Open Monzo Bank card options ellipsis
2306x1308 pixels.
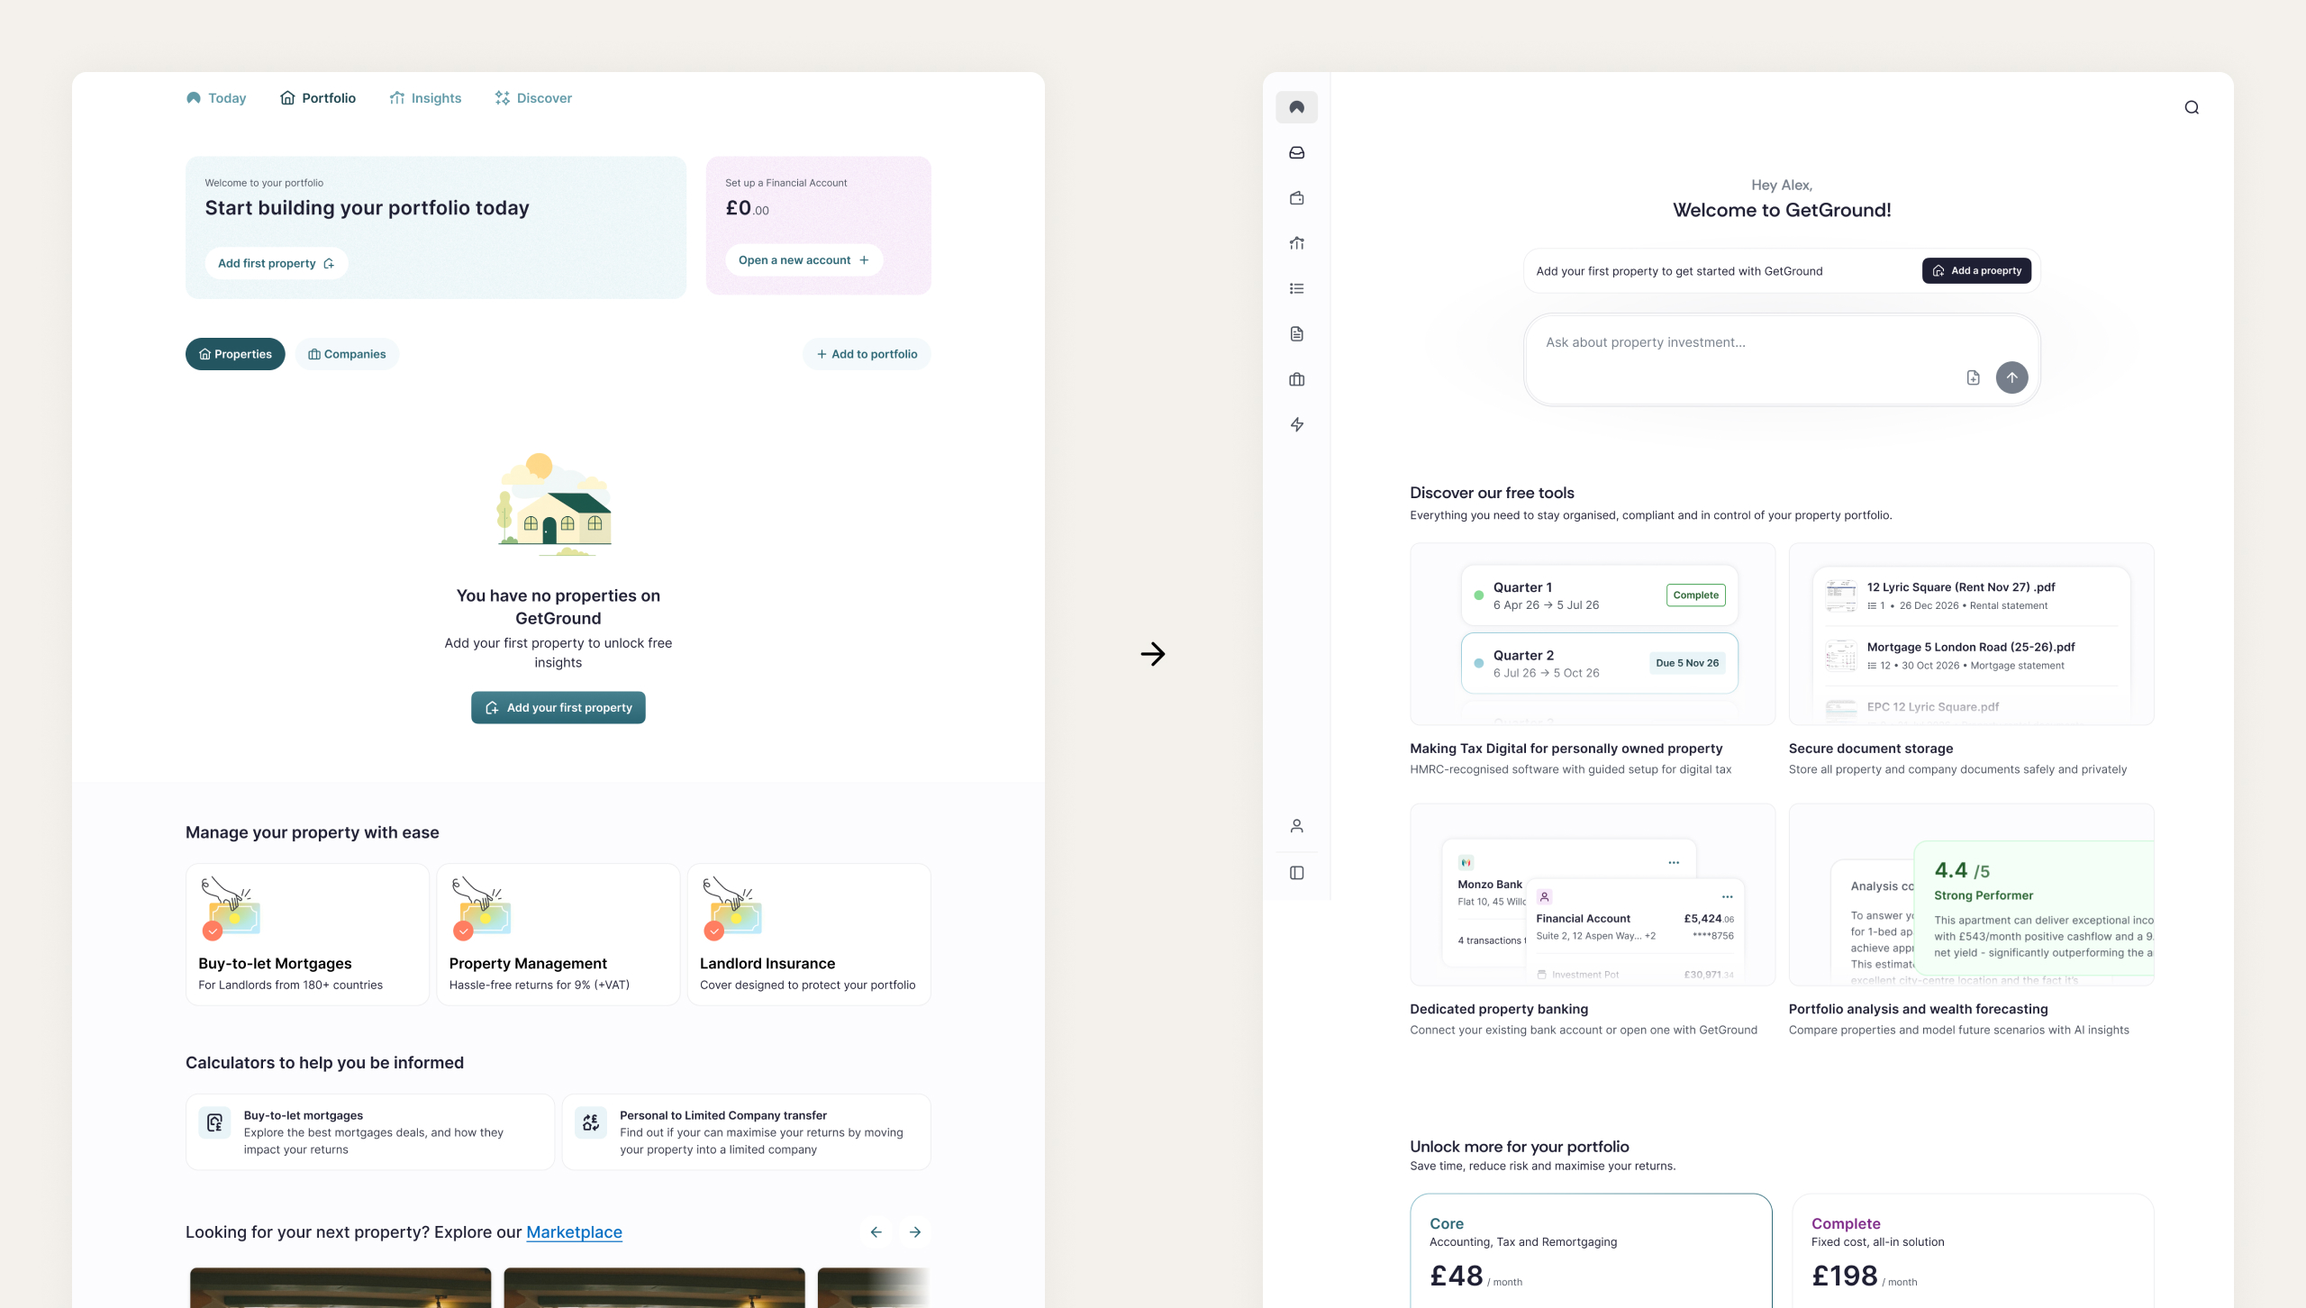pos(1674,862)
